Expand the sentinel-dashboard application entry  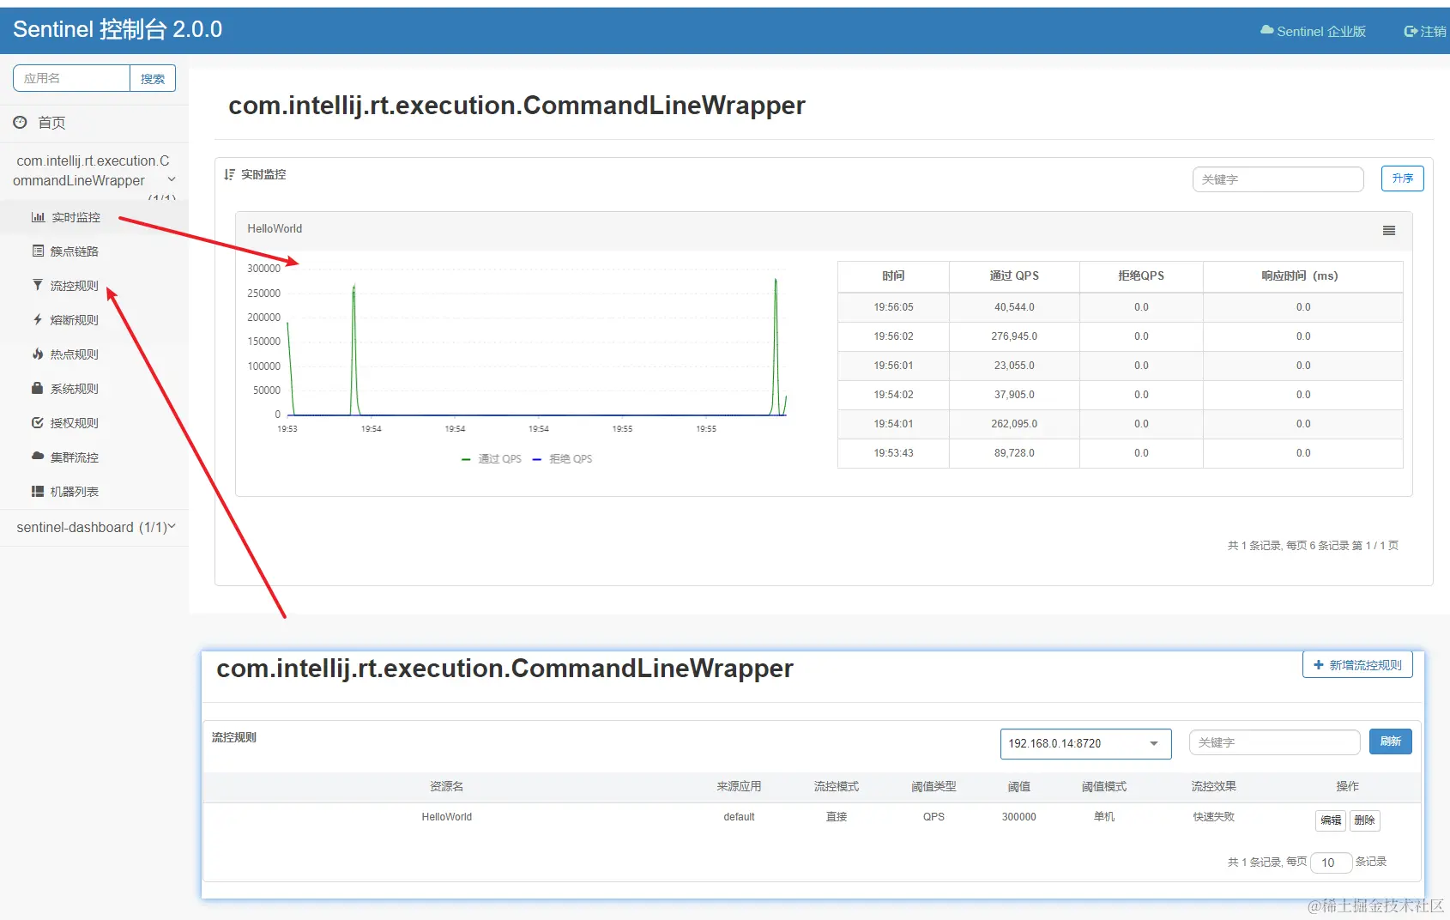[x=94, y=526]
